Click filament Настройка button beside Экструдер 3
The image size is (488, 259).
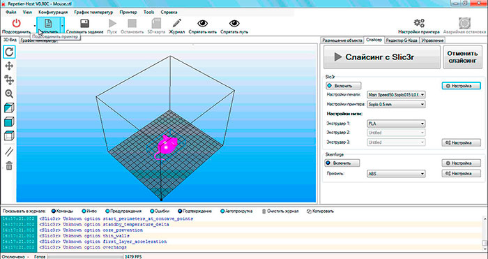pos(462,142)
